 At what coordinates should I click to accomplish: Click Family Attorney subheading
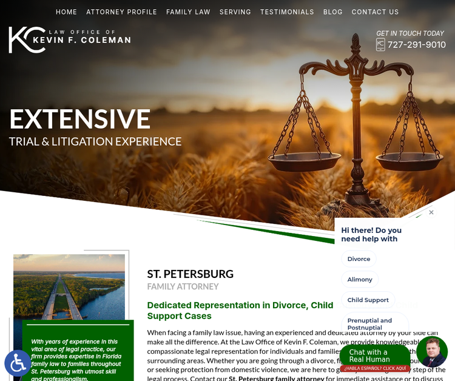point(183,287)
